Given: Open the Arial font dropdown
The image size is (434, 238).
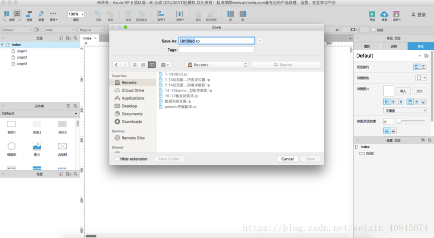Looking at the screenshot, I should pos(60,30).
